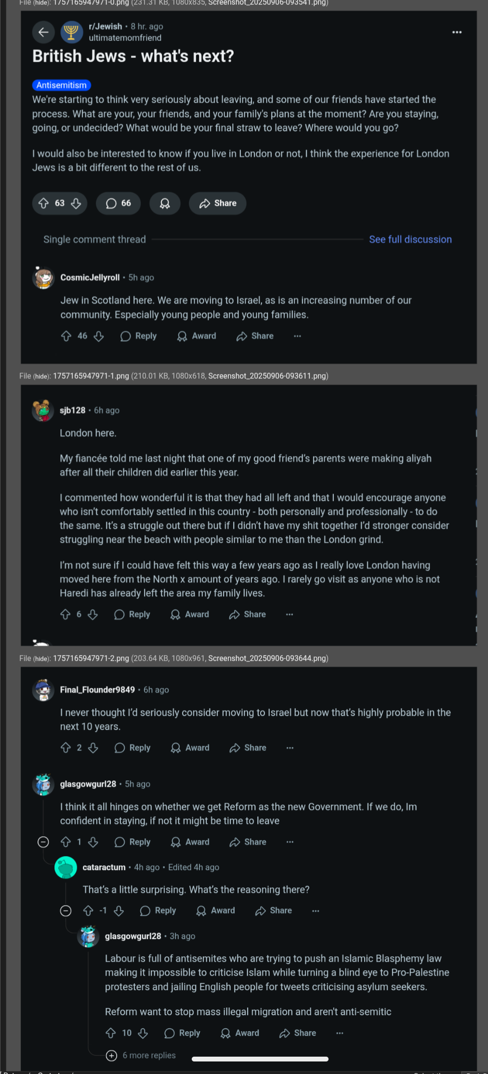Go back using the left arrow icon
This screenshot has height=1074, width=488.
coord(43,32)
